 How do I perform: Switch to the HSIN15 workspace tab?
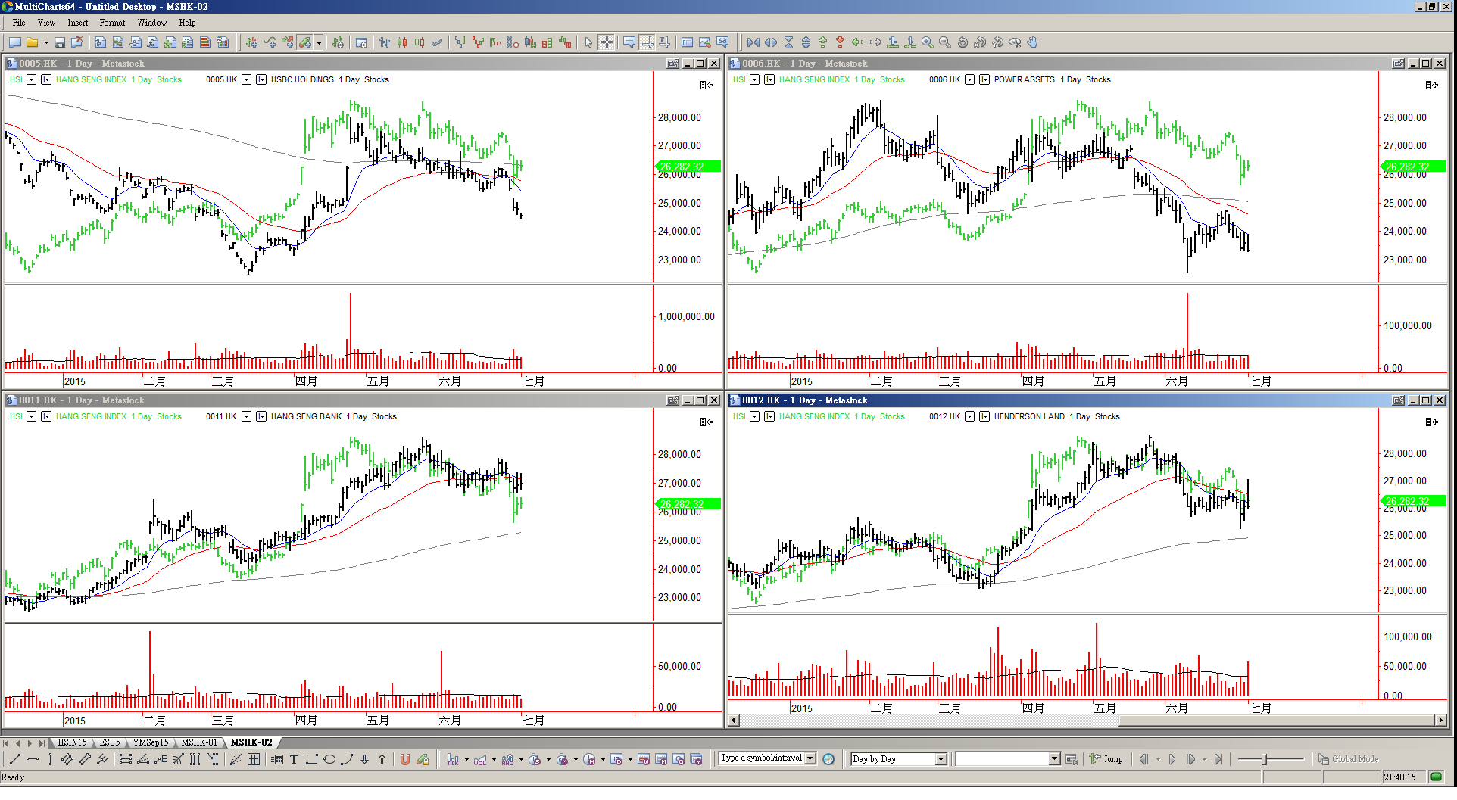coord(72,742)
